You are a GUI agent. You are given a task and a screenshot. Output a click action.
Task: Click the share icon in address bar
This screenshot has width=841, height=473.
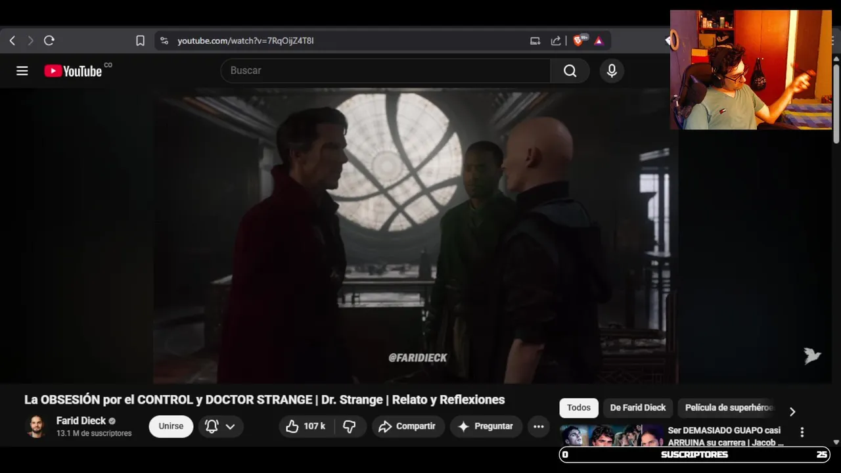(556, 41)
